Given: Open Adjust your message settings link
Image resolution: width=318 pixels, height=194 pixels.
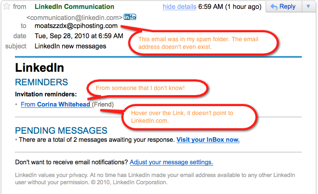Looking at the screenshot, I should (x=171, y=162).
